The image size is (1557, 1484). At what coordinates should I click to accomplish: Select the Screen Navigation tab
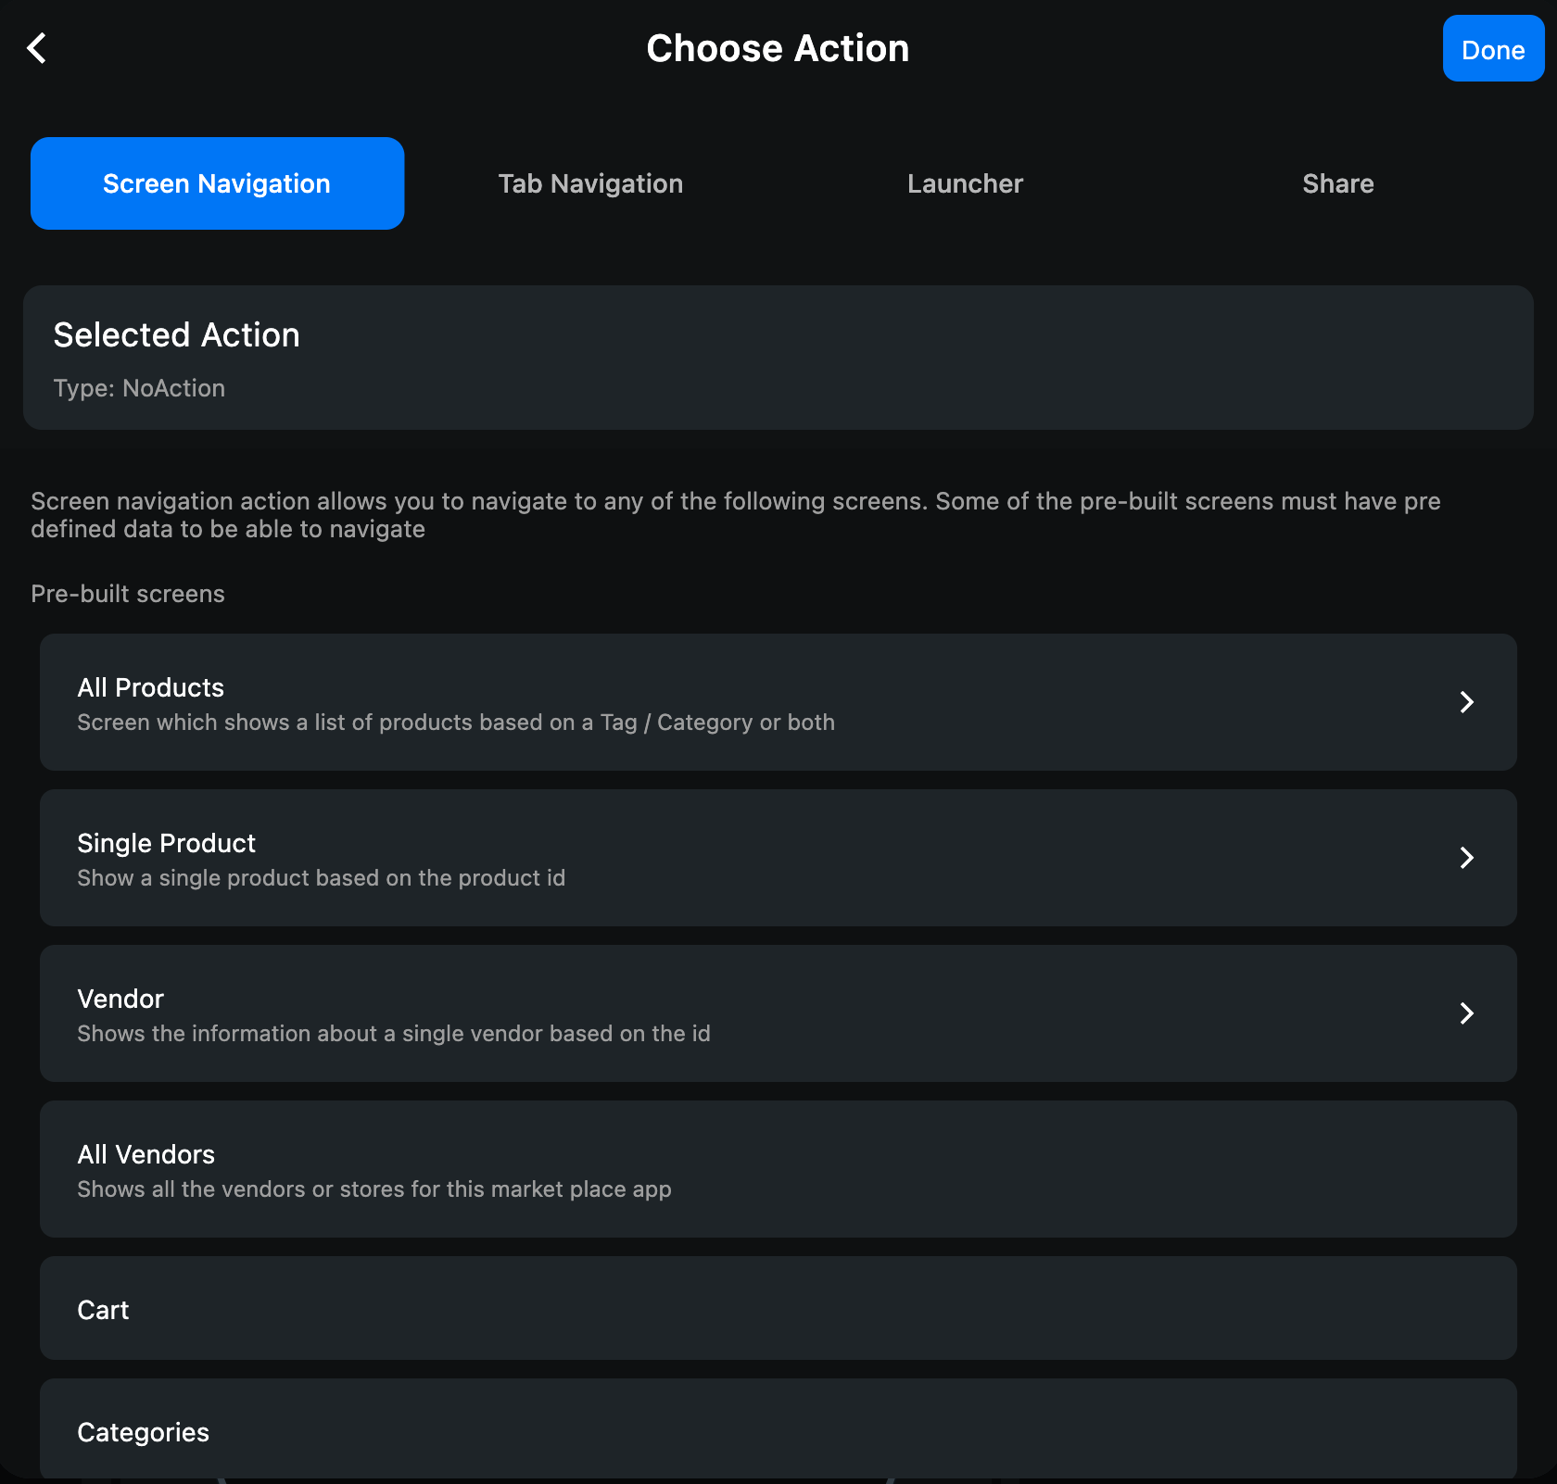217,183
